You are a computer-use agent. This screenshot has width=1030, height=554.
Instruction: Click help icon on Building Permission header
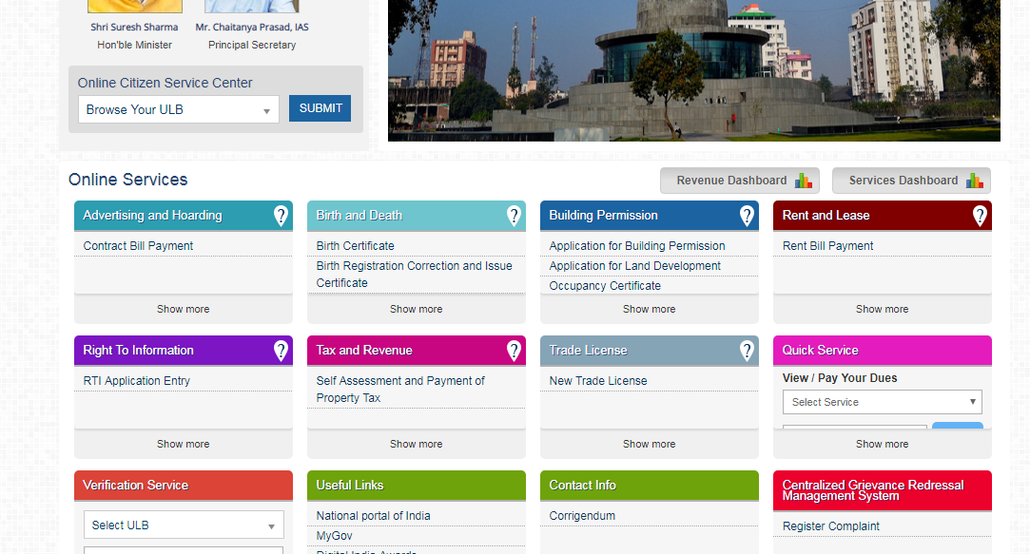point(747,216)
